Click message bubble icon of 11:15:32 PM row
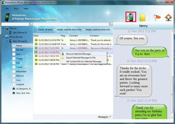Image resolution: width=175 pixels, height=124 pixels. pos(36,40)
